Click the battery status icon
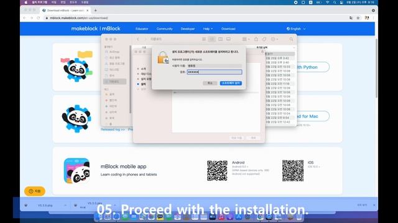 [x=319, y=2]
